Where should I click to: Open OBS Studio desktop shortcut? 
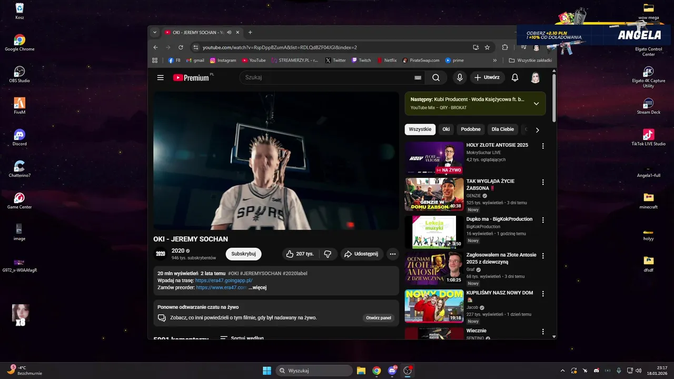pos(19,74)
